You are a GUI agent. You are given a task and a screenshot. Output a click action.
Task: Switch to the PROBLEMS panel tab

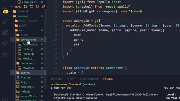(57, 79)
